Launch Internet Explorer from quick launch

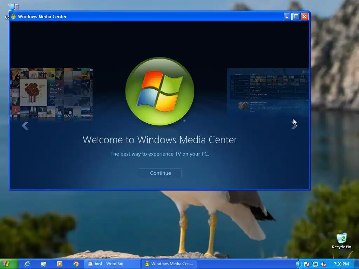[x=27, y=264]
